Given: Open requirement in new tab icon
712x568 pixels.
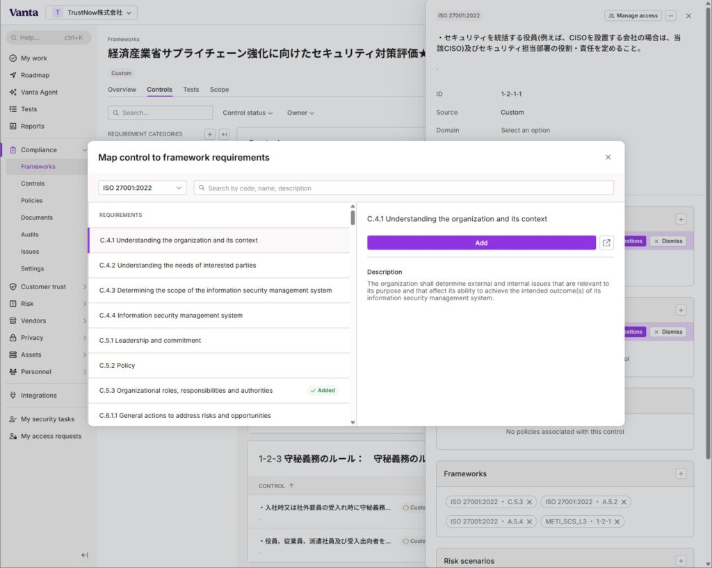Looking at the screenshot, I should pos(606,243).
